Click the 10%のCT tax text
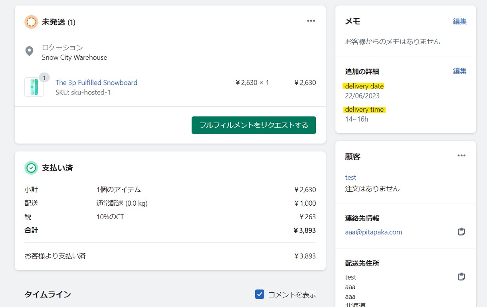The height and width of the screenshot is (307, 487). (x=110, y=217)
